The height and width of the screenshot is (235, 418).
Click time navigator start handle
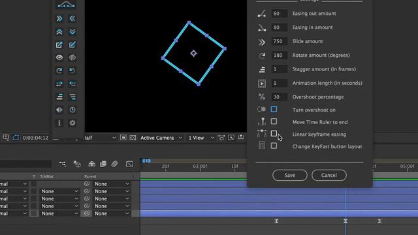(x=144, y=161)
